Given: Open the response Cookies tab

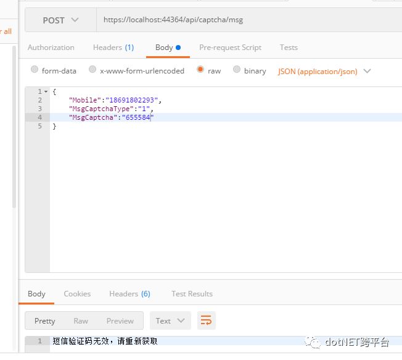Looking at the screenshot, I should pos(77,294).
